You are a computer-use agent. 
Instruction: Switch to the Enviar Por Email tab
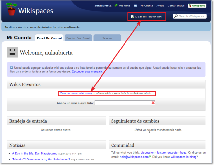[x=78, y=38]
